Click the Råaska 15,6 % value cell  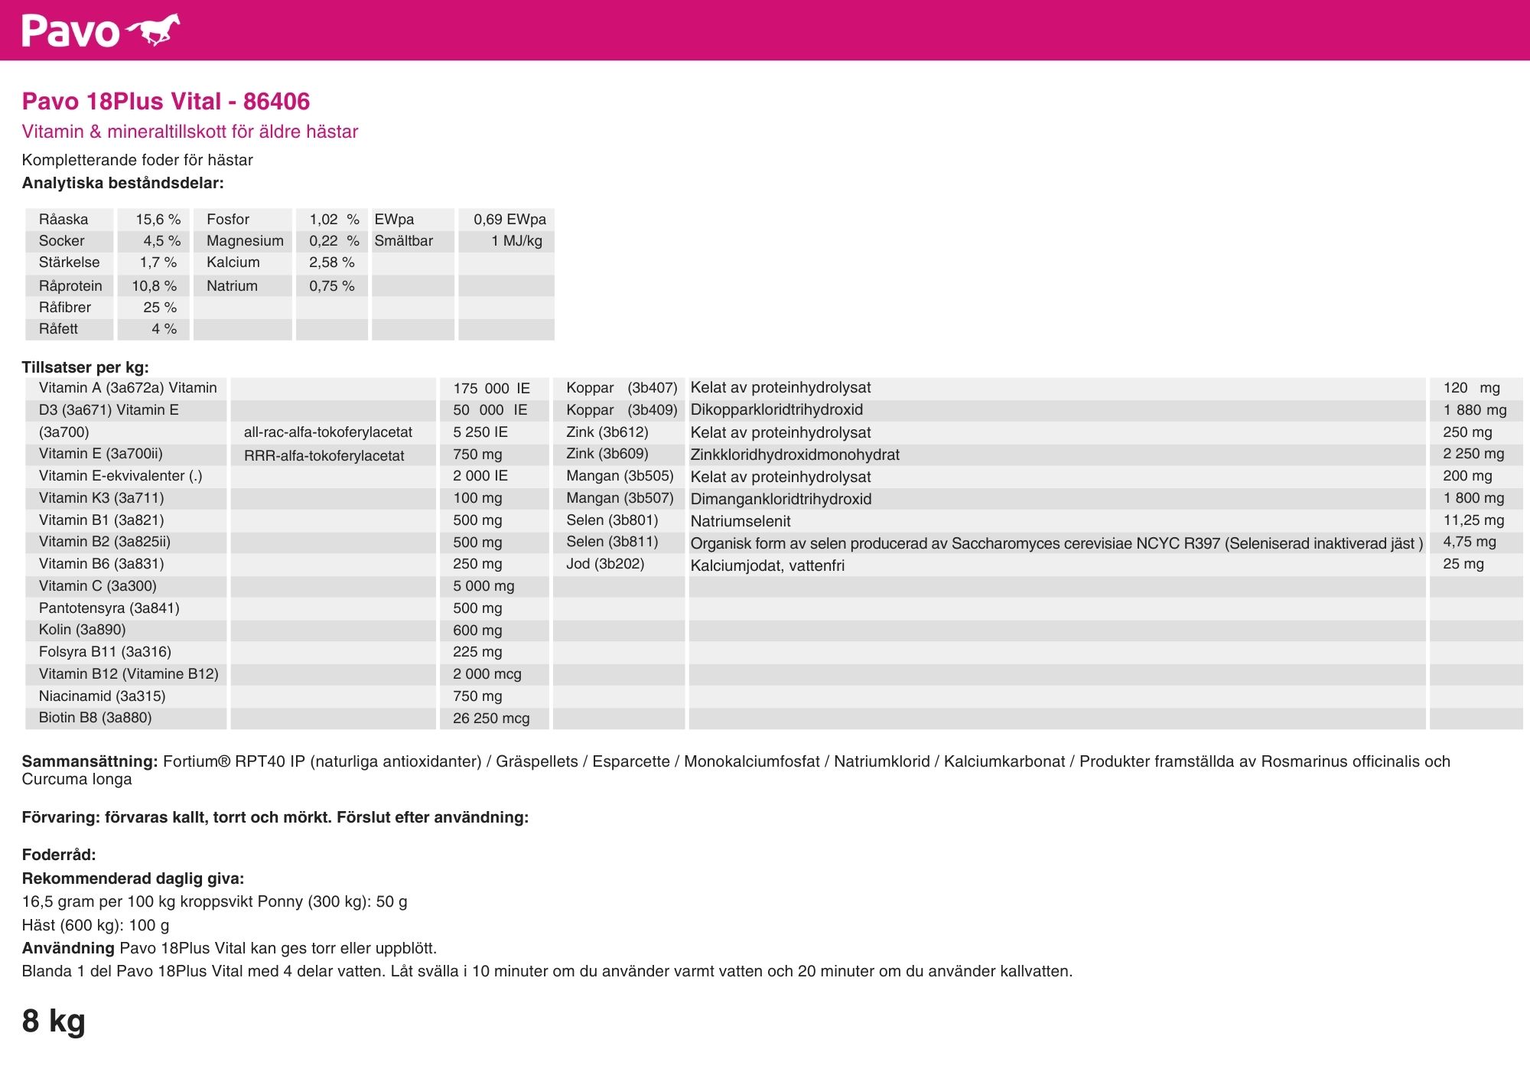click(x=158, y=220)
